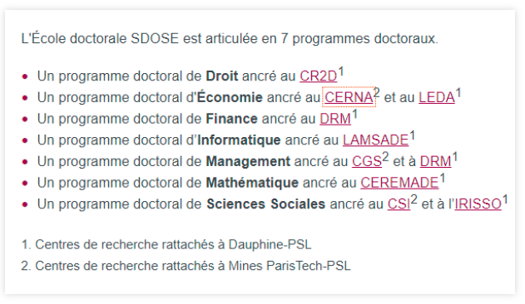Click footnote 1 about Dauphine-PSL centers
This screenshot has width=525, height=304.
tap(166, 245)
